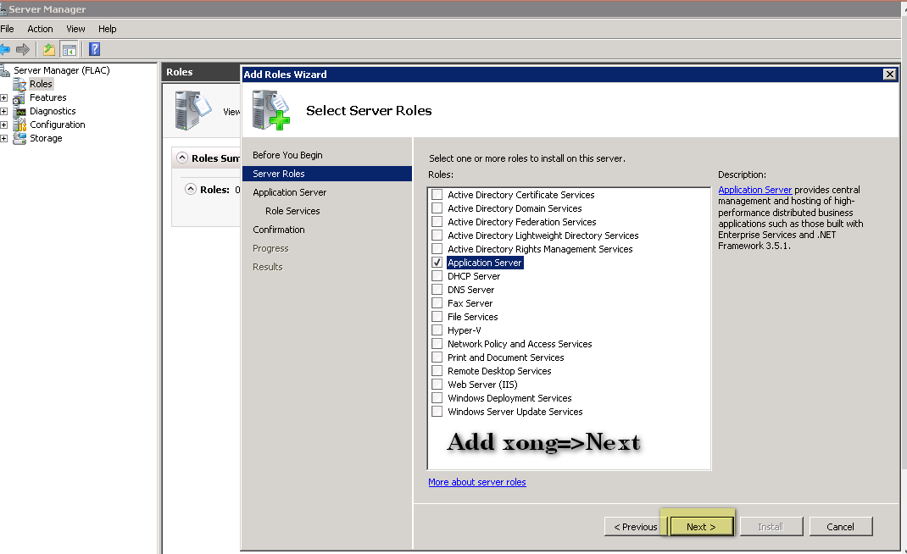Check Active Directory Certificate Services
Image resolution: width=907 pixels, height=554 pixels.
click(437, 195)
